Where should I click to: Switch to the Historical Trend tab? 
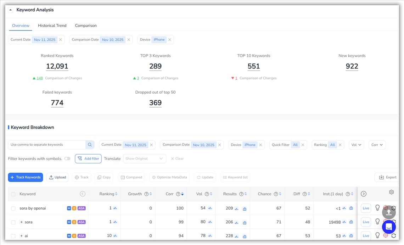[52, 26]
